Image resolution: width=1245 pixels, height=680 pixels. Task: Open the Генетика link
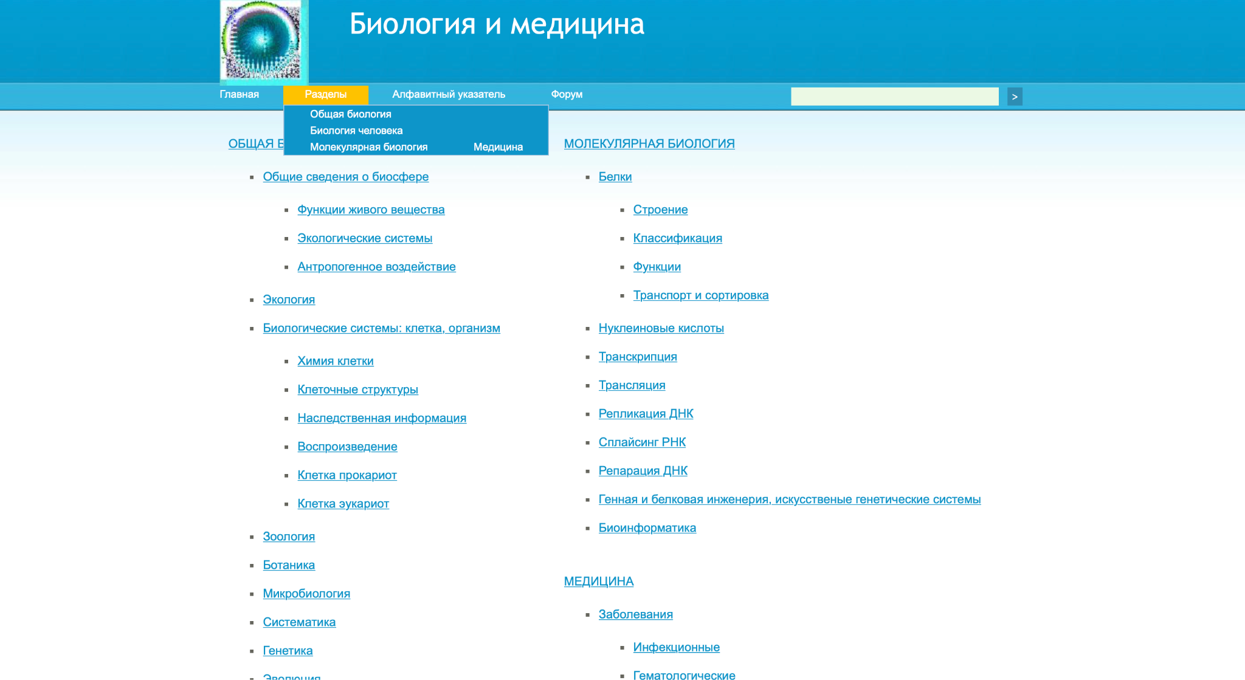pyautogui.click(x=288, y=651)
